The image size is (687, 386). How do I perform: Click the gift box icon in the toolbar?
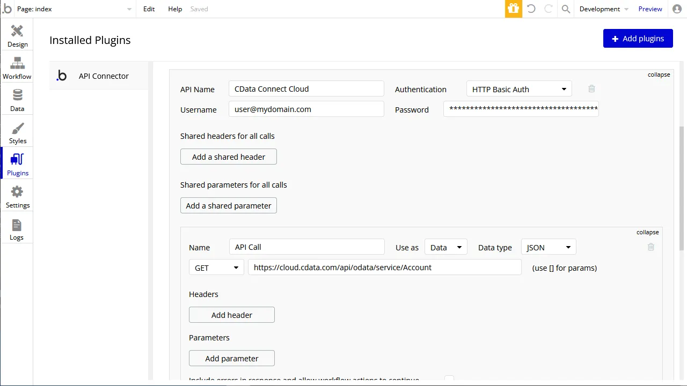(513, 9)
